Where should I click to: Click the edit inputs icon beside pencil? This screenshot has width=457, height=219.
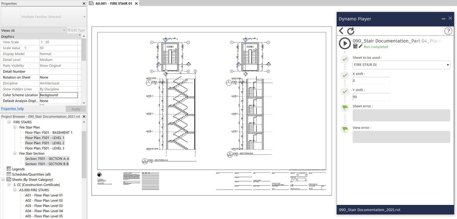[355, 46]
